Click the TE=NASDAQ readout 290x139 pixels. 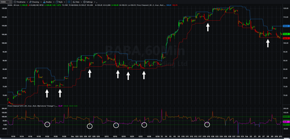click(74, 5)
